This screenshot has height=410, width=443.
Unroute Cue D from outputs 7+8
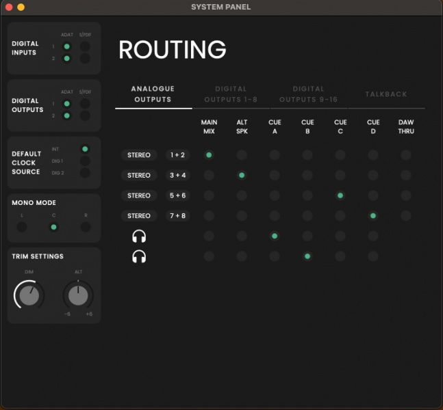[373, 216]
